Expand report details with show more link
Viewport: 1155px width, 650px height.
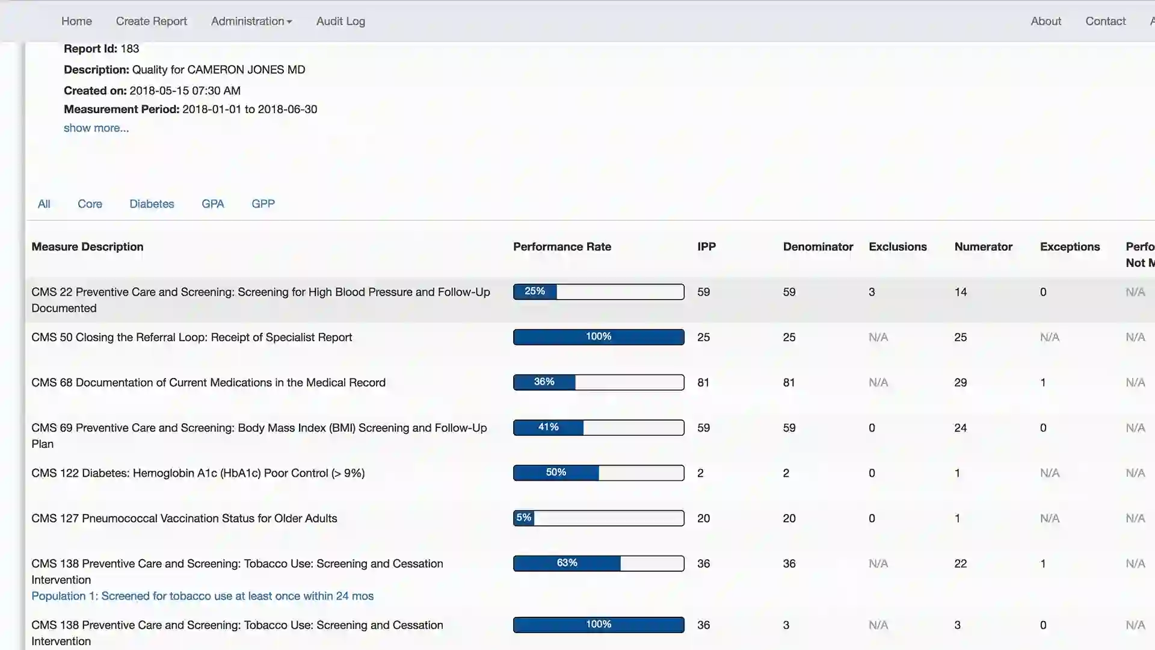(96, 128)
